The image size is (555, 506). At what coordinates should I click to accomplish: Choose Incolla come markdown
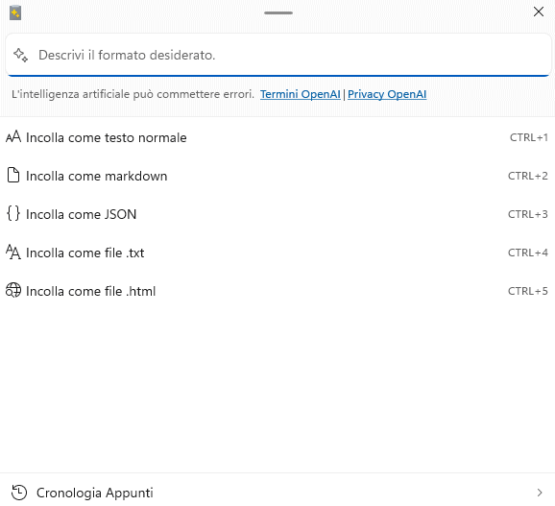pyautogui.click(x=277, y=176)
